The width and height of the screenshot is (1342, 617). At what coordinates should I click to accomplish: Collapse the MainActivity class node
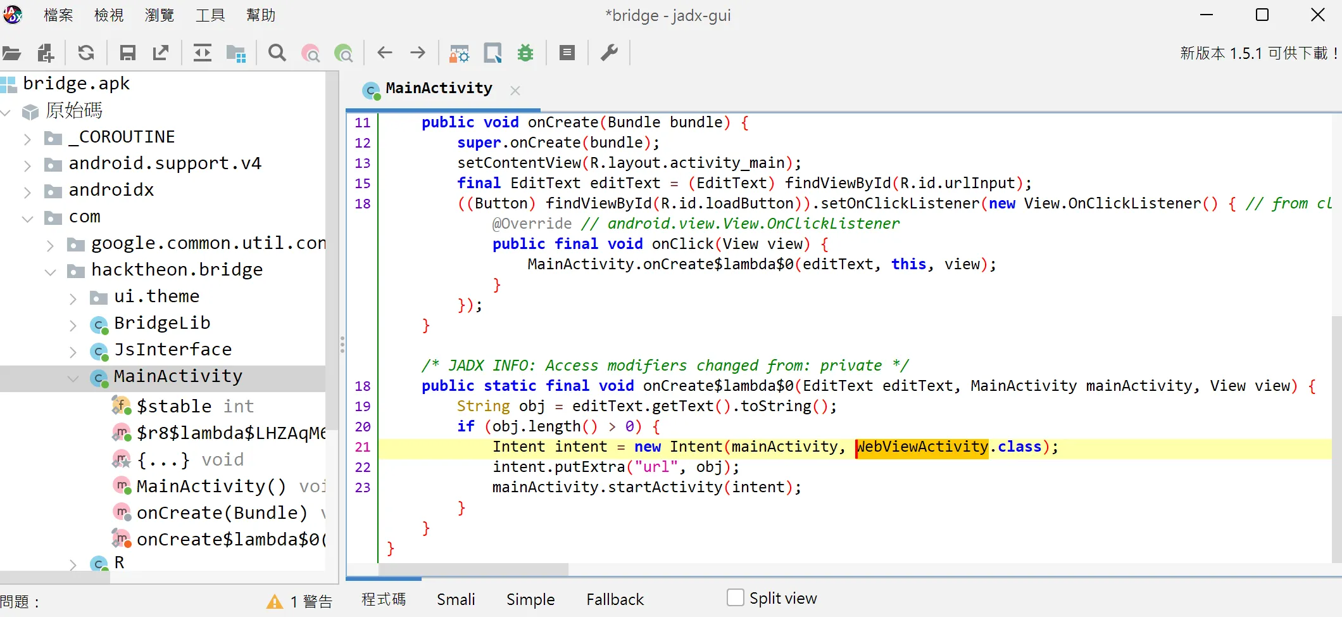tap(73, 378)
